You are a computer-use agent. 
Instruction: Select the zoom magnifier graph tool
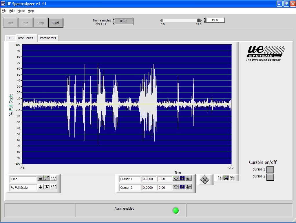tap(226, 178)
